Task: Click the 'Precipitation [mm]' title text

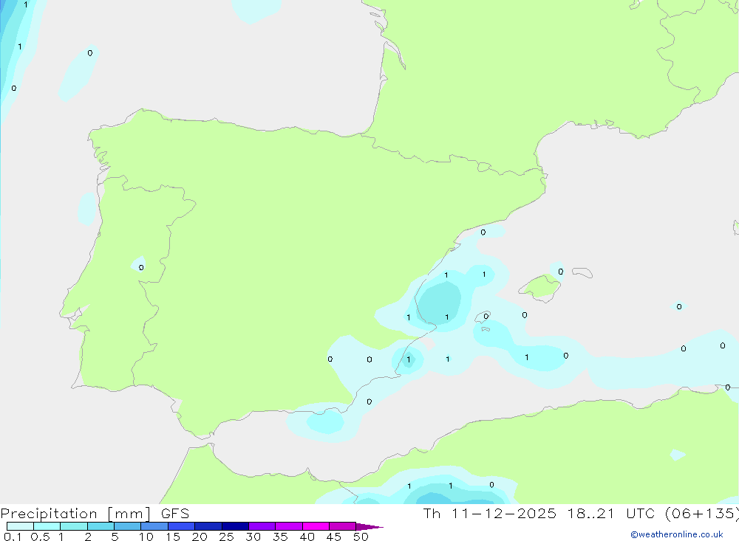Action: 75,514
